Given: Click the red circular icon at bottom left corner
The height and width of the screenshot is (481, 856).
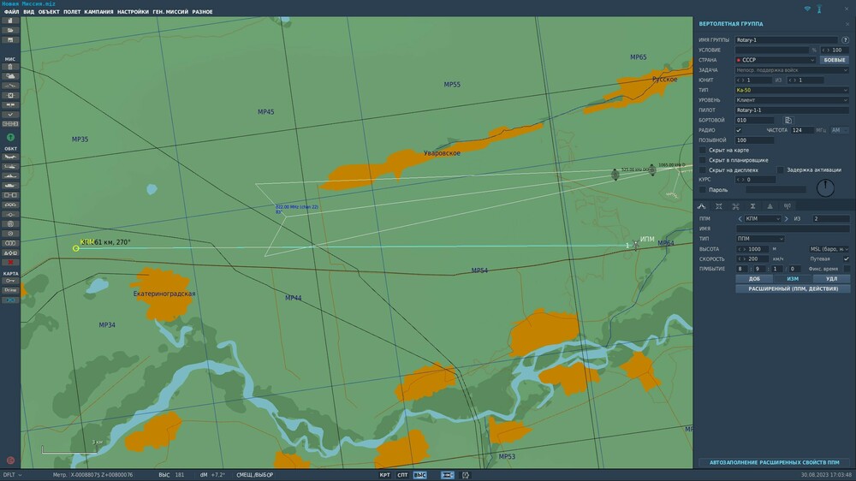Looking at the screenshot, I should tap(9, 460).
